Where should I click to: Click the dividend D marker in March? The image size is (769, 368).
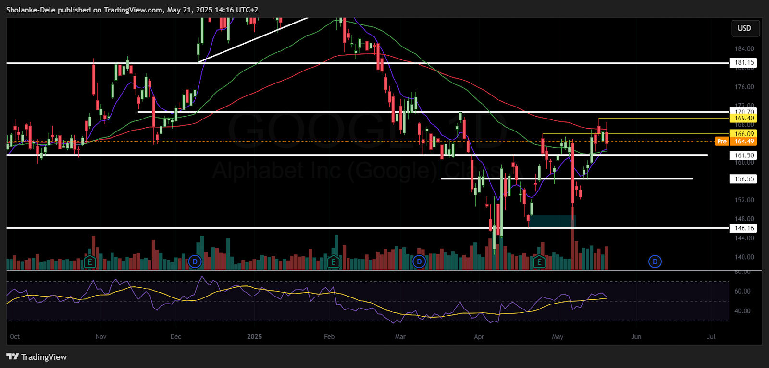[419, 262]
